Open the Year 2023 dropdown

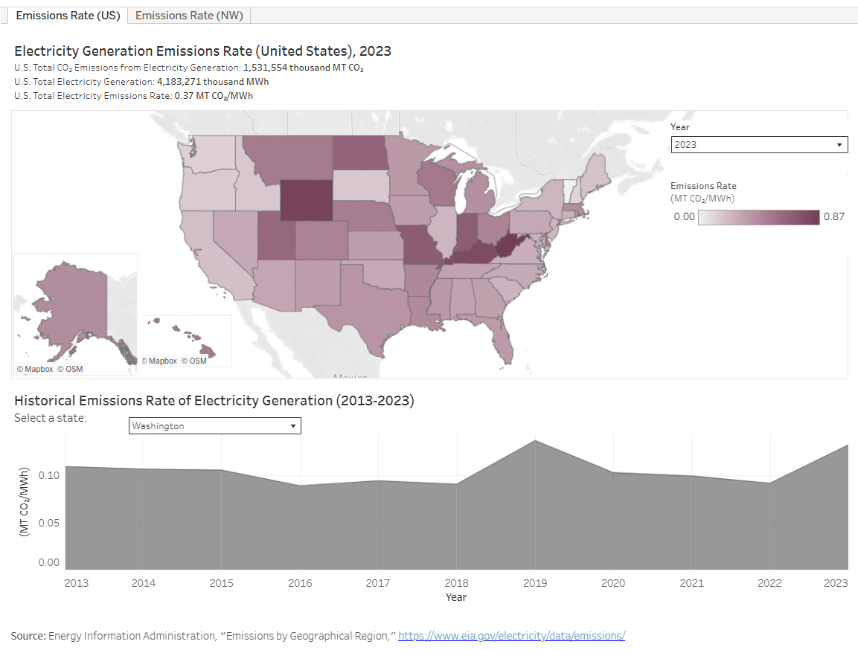pyautogui.click(x=759, y=145)
